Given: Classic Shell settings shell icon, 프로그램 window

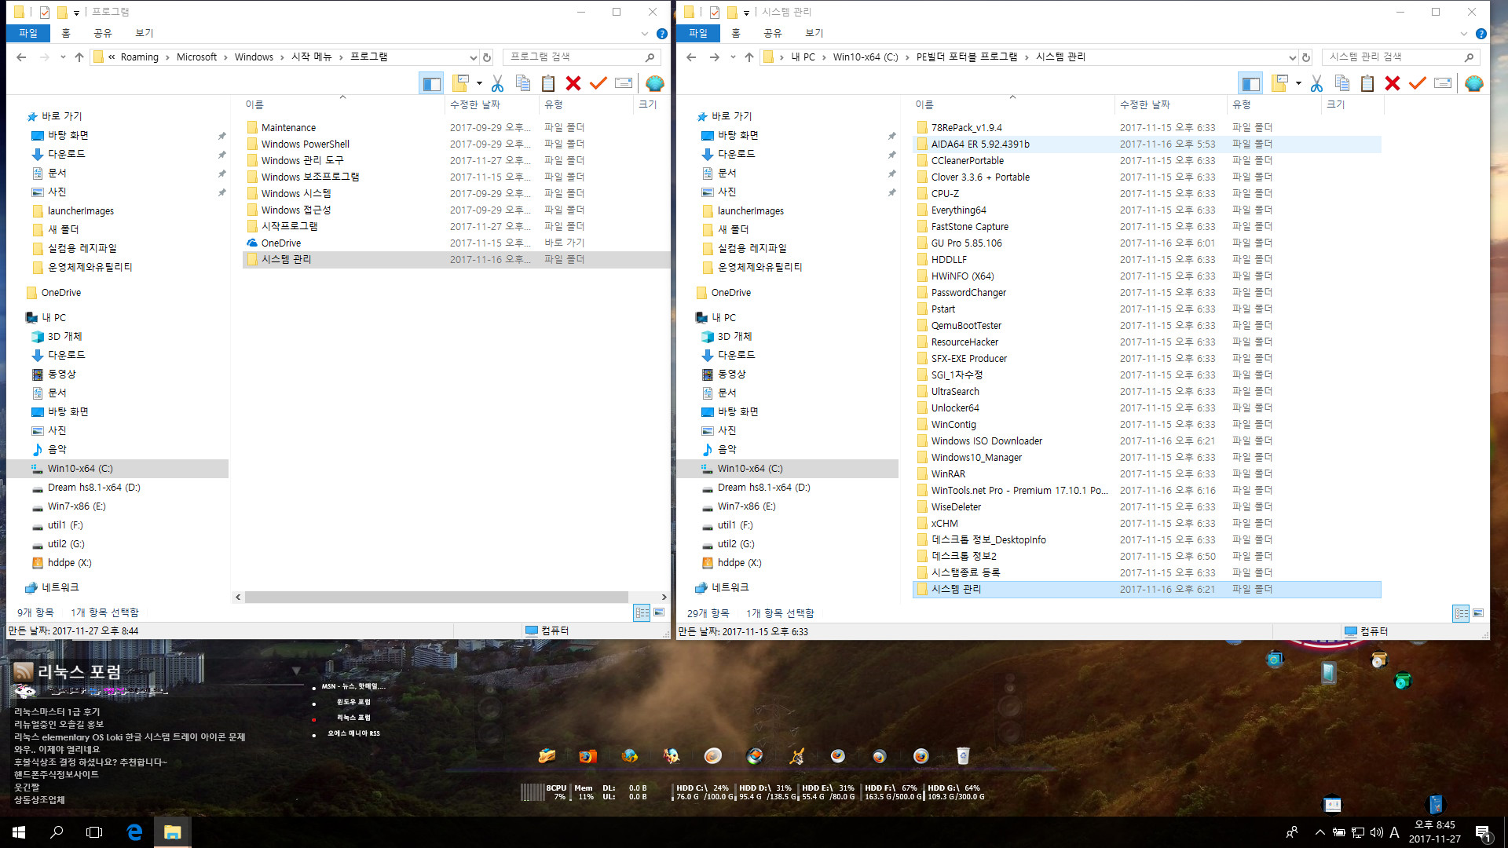Looking at the screenshot, I should pyautogui.click(x=654, y=83).
